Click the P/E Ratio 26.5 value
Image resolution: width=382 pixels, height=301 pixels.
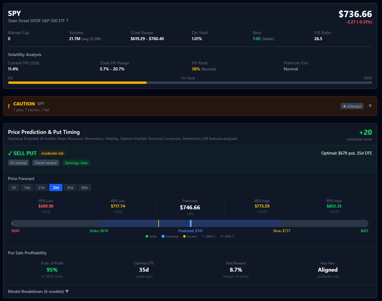tap(318, 39)
